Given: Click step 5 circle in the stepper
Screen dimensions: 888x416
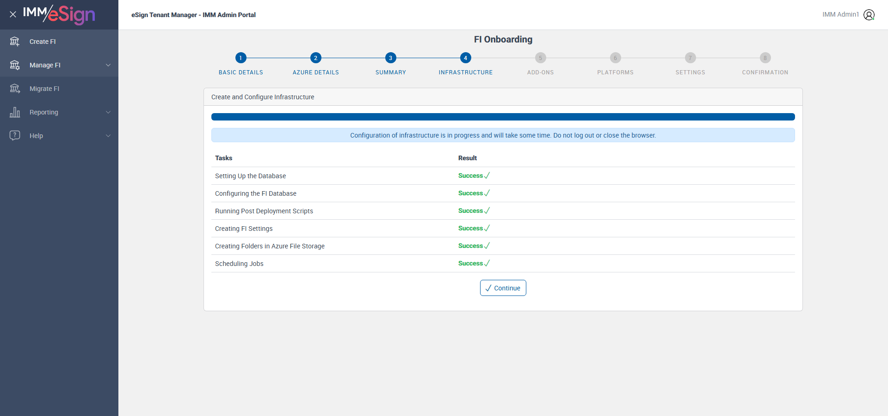Looking at the screenshot, I should [540, 58].
